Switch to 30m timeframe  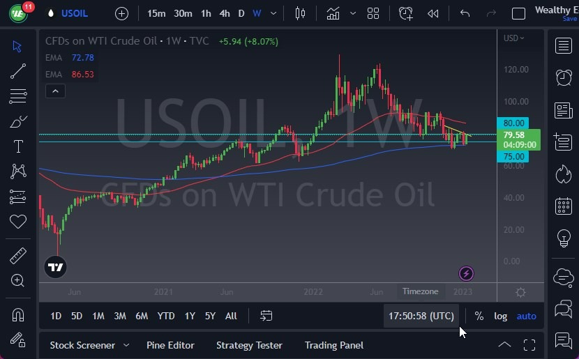coord(183,14)
